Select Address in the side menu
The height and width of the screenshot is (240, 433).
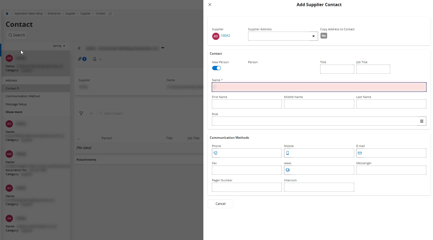coord(11,80)
